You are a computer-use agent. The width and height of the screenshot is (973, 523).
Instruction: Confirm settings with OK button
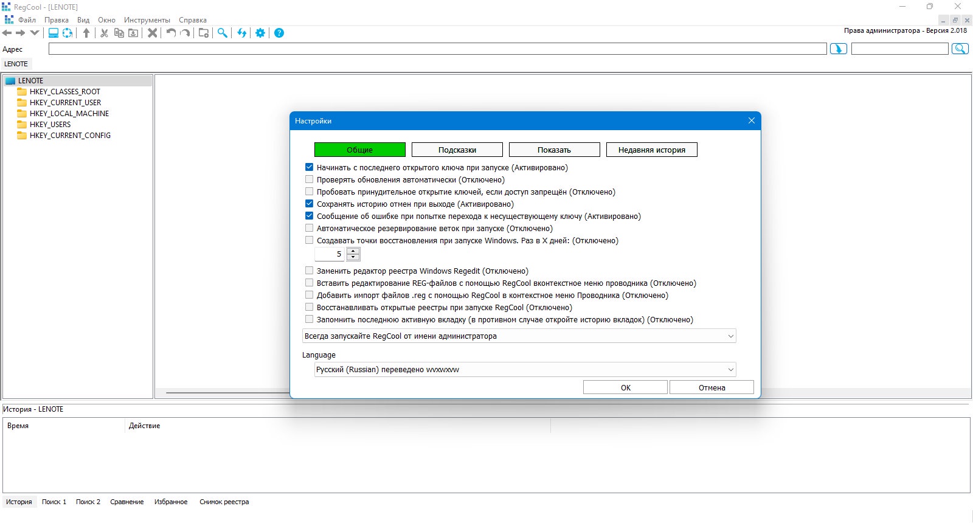[x=626, y=387]
